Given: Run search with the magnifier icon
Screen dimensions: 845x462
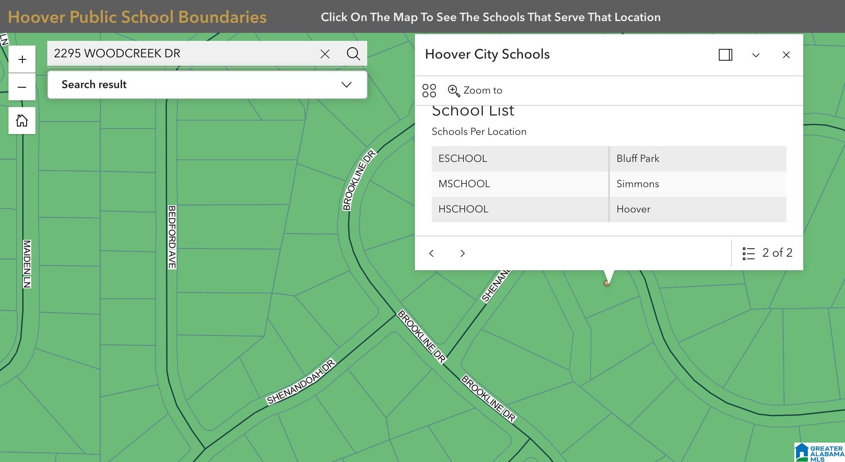Looking at the screenshot, I should click(353, 54).
